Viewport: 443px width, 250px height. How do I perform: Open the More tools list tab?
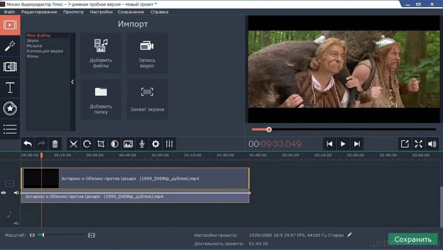click(x=10, y=129)
